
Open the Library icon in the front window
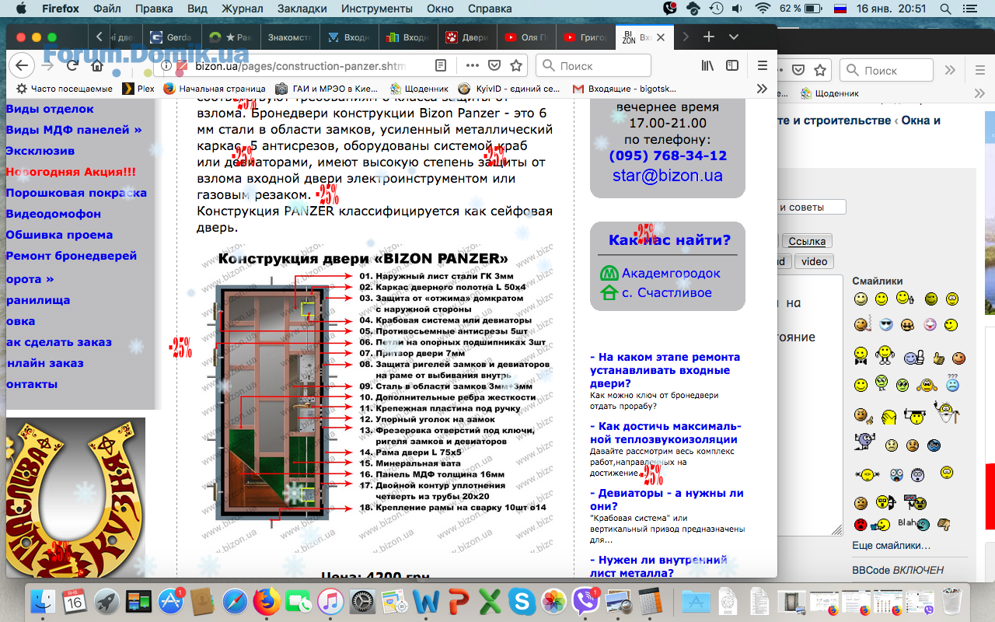click(707, 65)
